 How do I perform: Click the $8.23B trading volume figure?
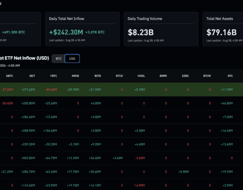tap(141, 32)
